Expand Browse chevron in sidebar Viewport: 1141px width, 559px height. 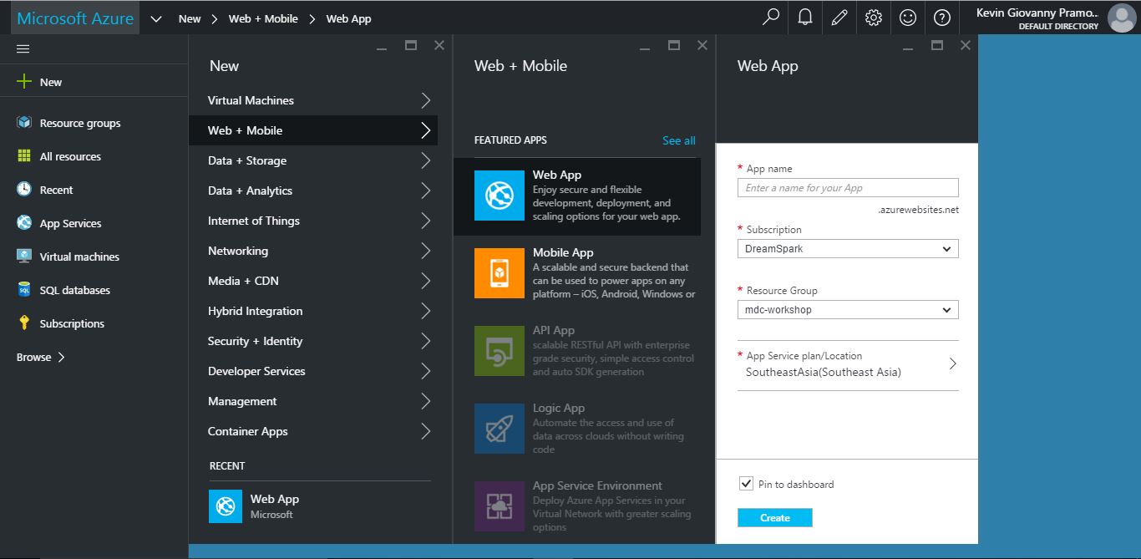(x=61, y=357)
